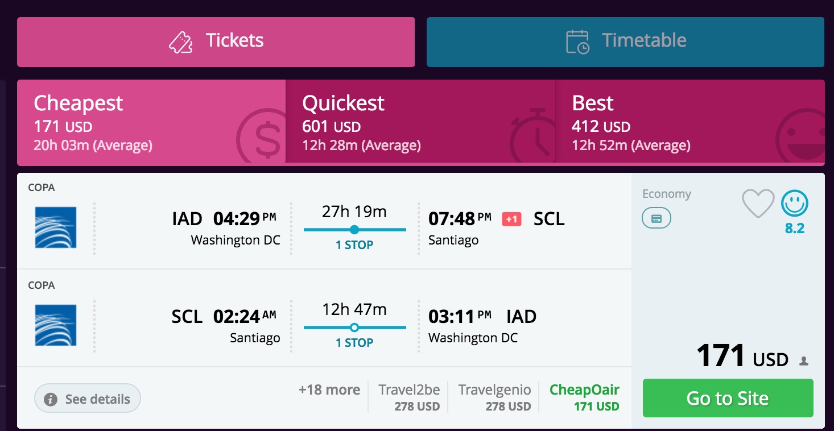
Task: Choose the Travel2be 278 USD offer
Action: [x=409, y=397]
